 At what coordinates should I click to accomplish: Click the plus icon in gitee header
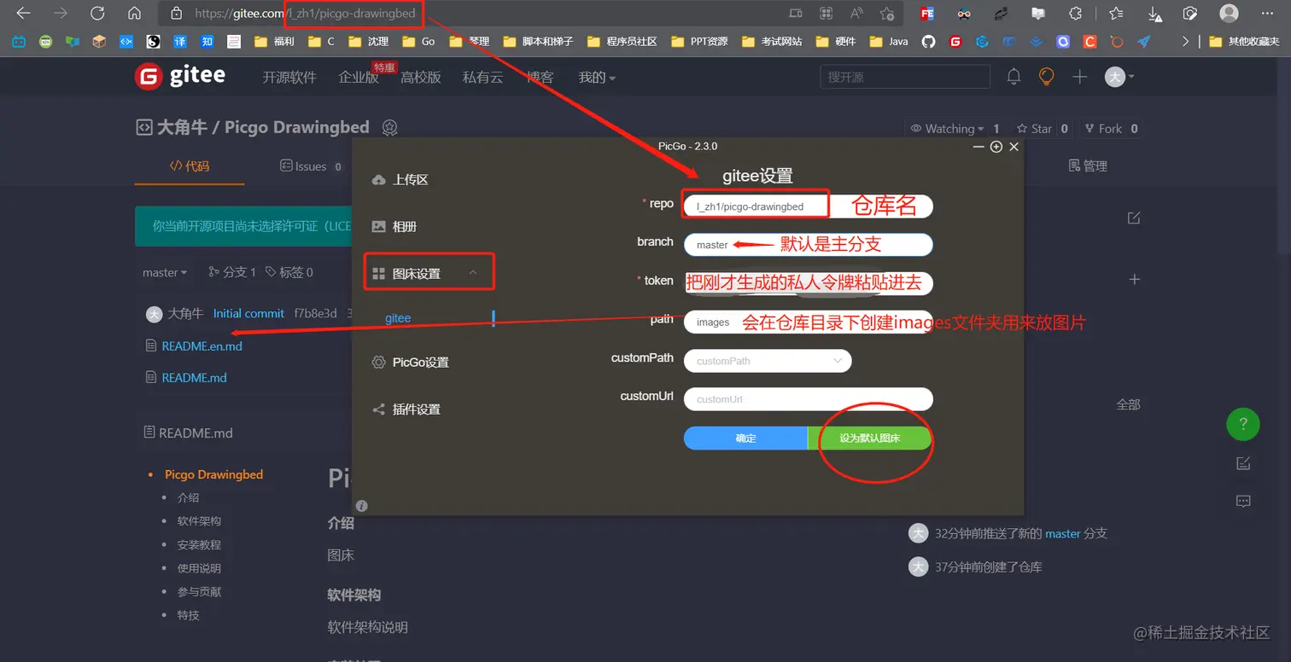1079,77
